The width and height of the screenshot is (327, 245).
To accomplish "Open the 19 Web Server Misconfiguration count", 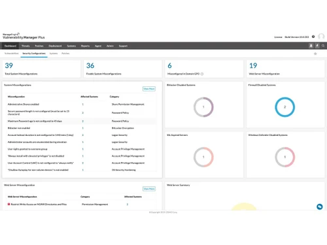I will (253, 65).
